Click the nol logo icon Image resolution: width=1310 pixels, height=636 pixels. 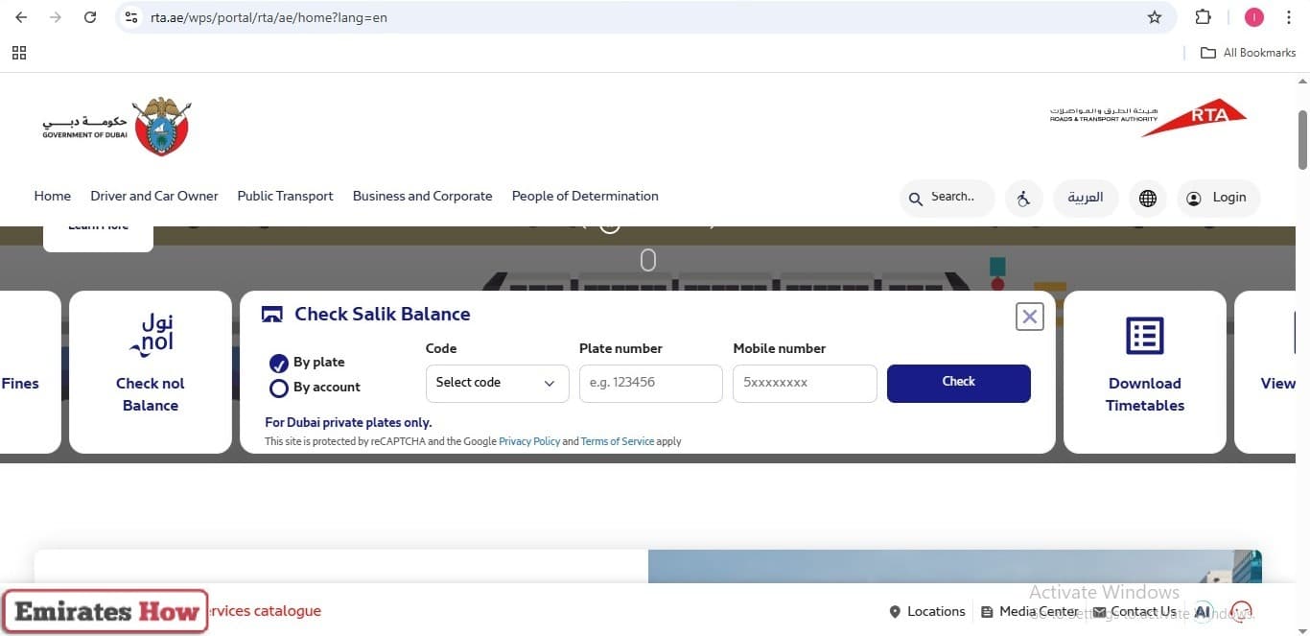click(152, 335)
